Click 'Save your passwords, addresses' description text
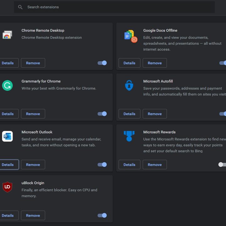This screenshot has height=226, width=226. click(185, 91)
